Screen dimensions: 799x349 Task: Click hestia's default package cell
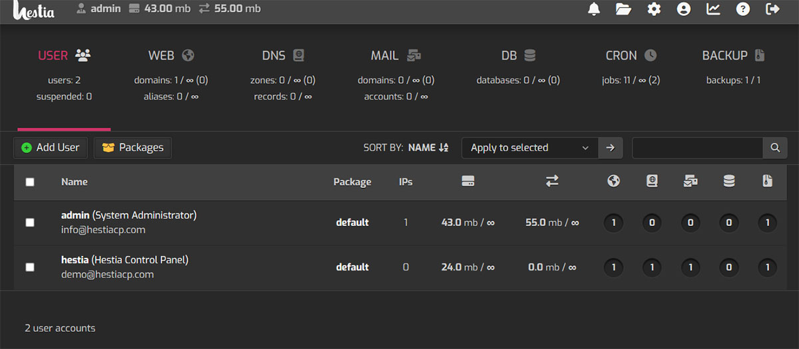[352, 267]
